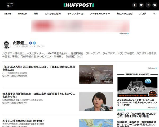Open the 鈴木貴子議員が女児出産 article headline

(39, 95)
